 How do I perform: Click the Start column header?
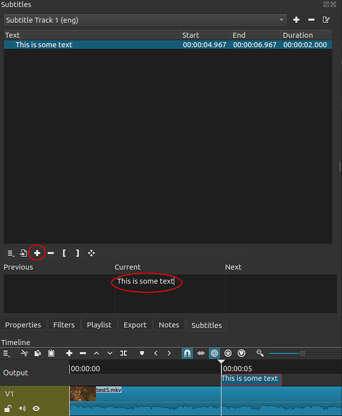pos(206,35)
